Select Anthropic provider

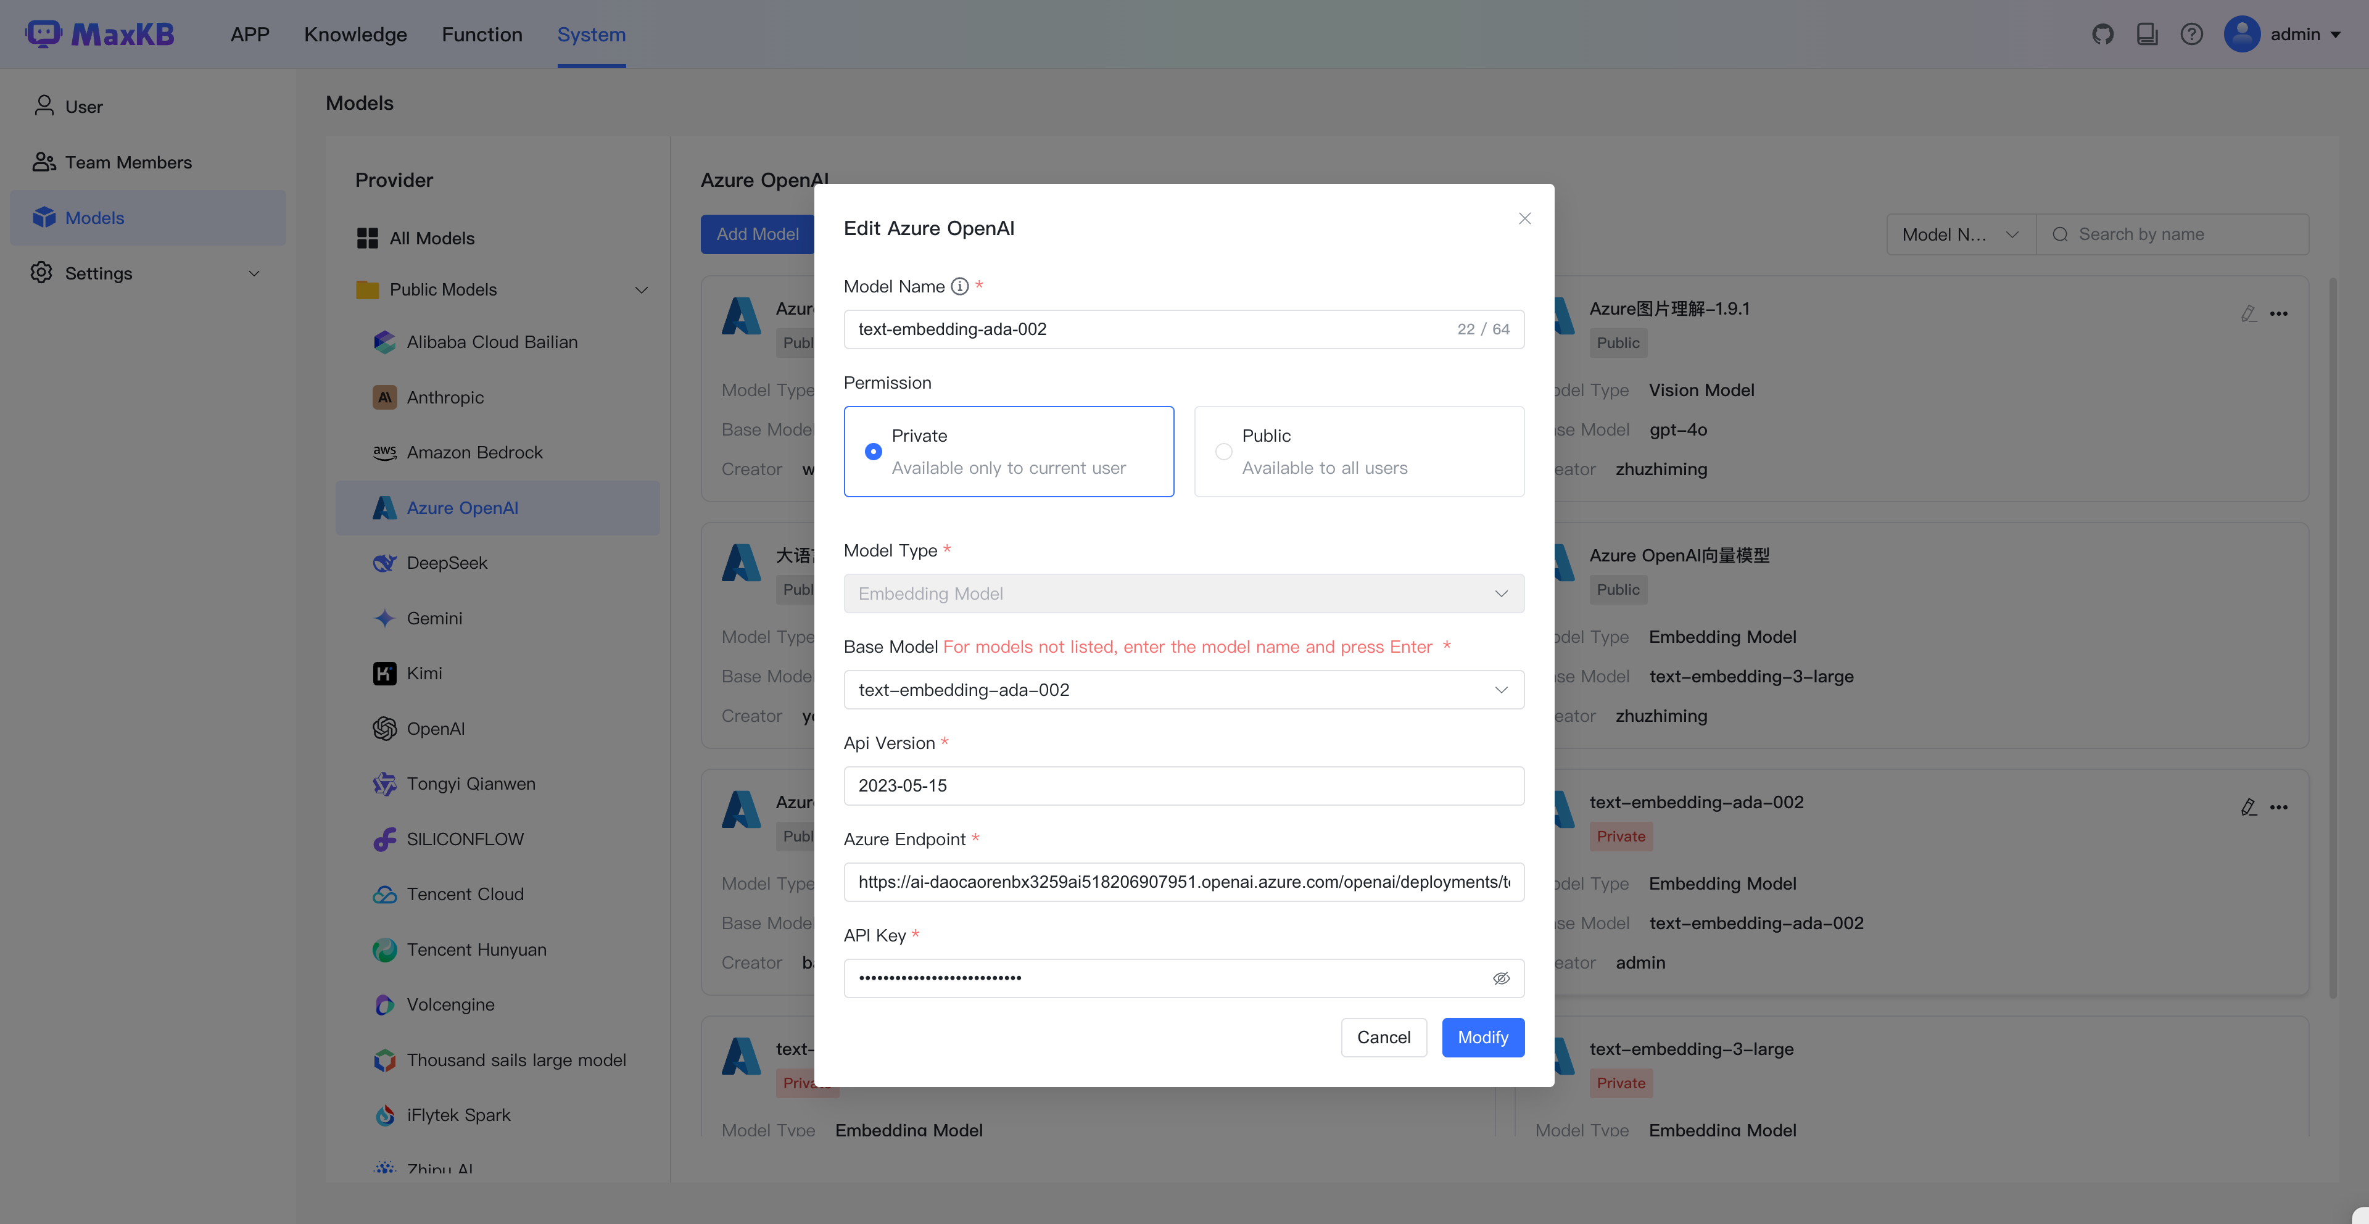tap(497, 397)
